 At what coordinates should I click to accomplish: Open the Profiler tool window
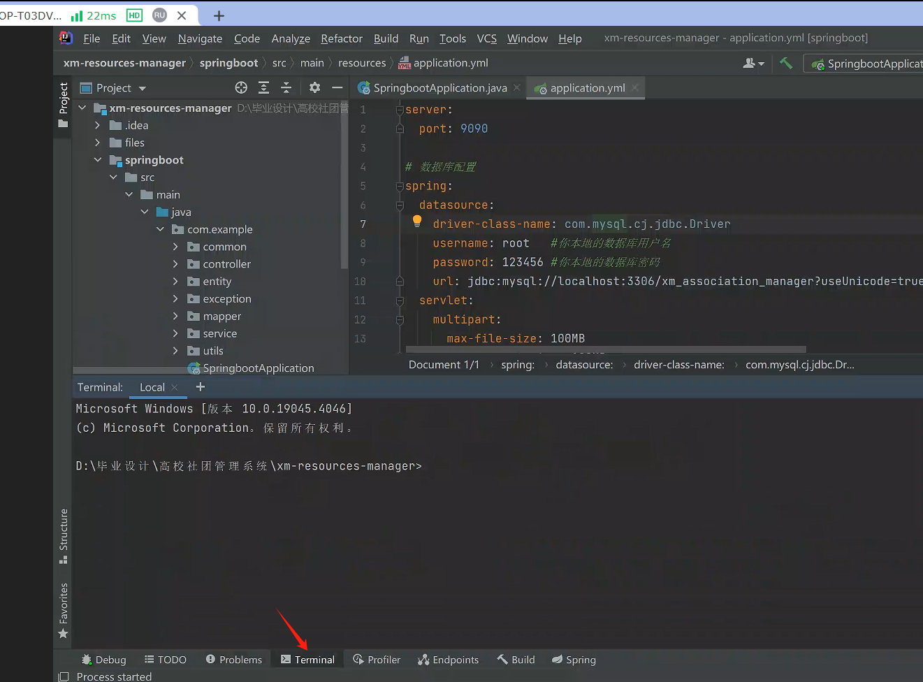pos(377,660)
